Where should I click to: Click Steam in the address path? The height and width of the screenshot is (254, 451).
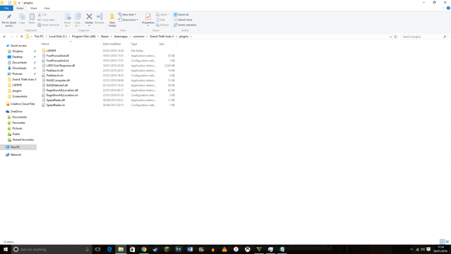(105, 37)
